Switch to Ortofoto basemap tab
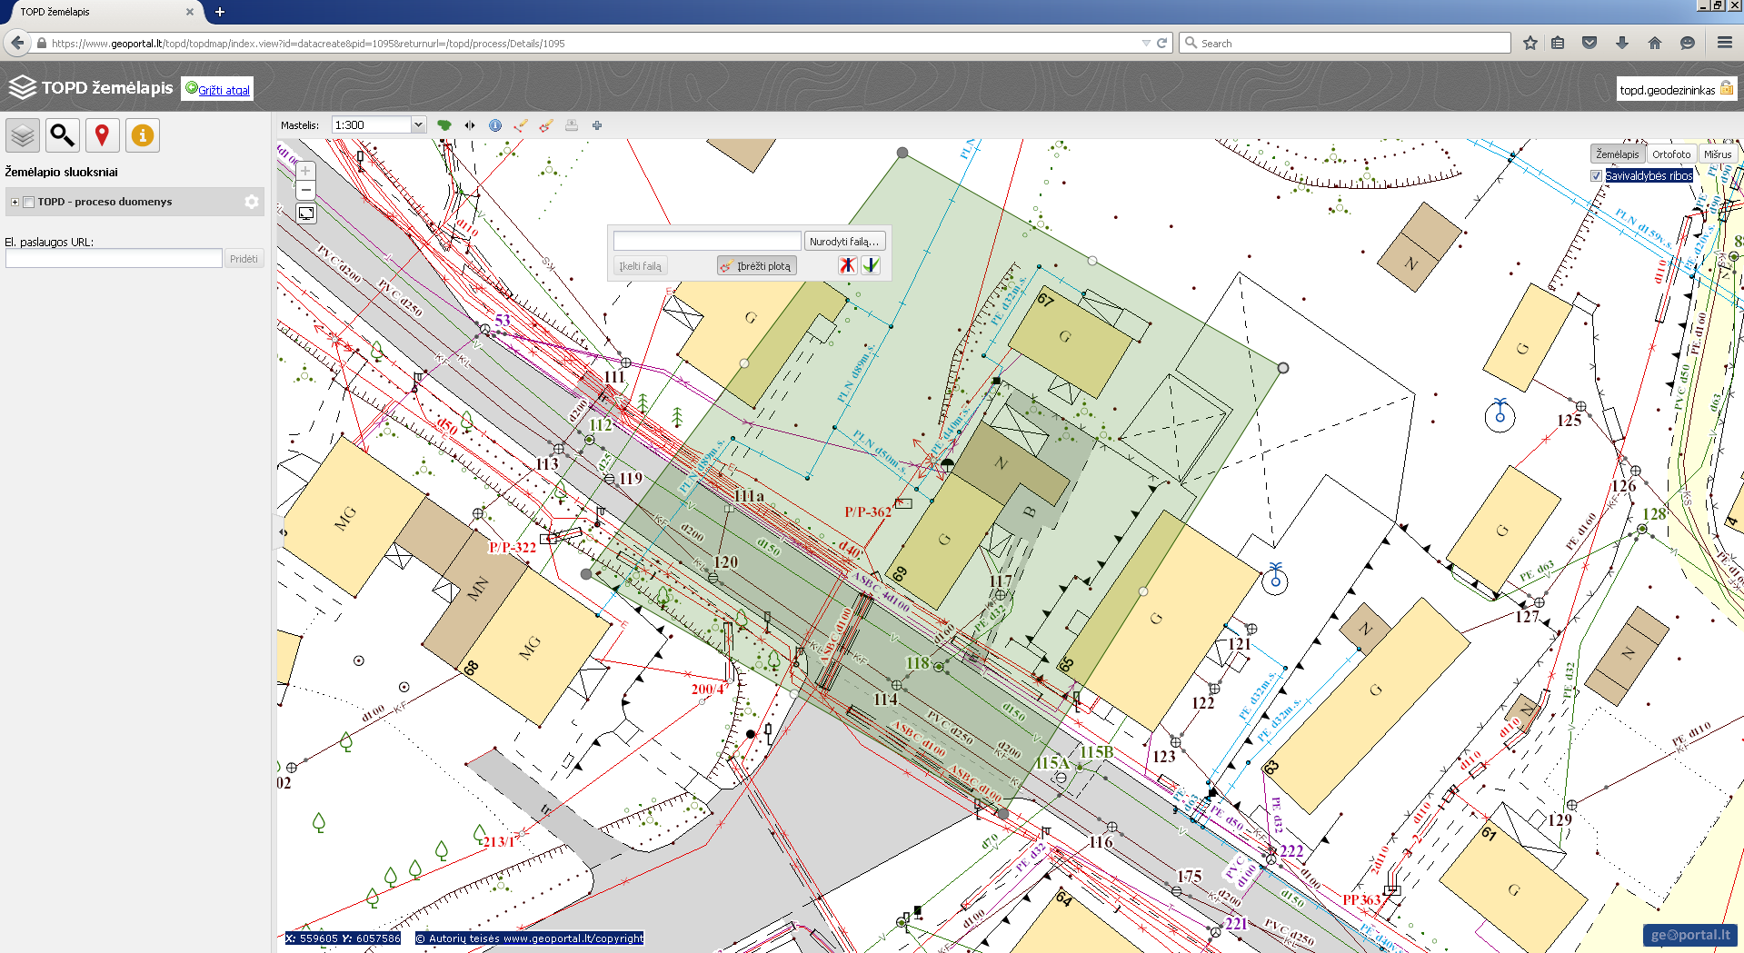This screenshot has width=1744, height=953. coord(1670,154)
